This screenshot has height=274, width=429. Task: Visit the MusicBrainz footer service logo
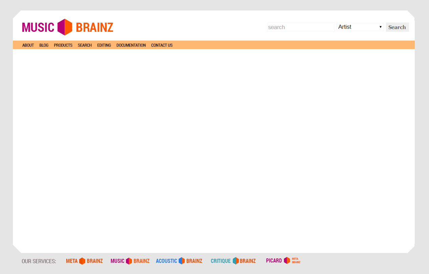pos(130,261)
